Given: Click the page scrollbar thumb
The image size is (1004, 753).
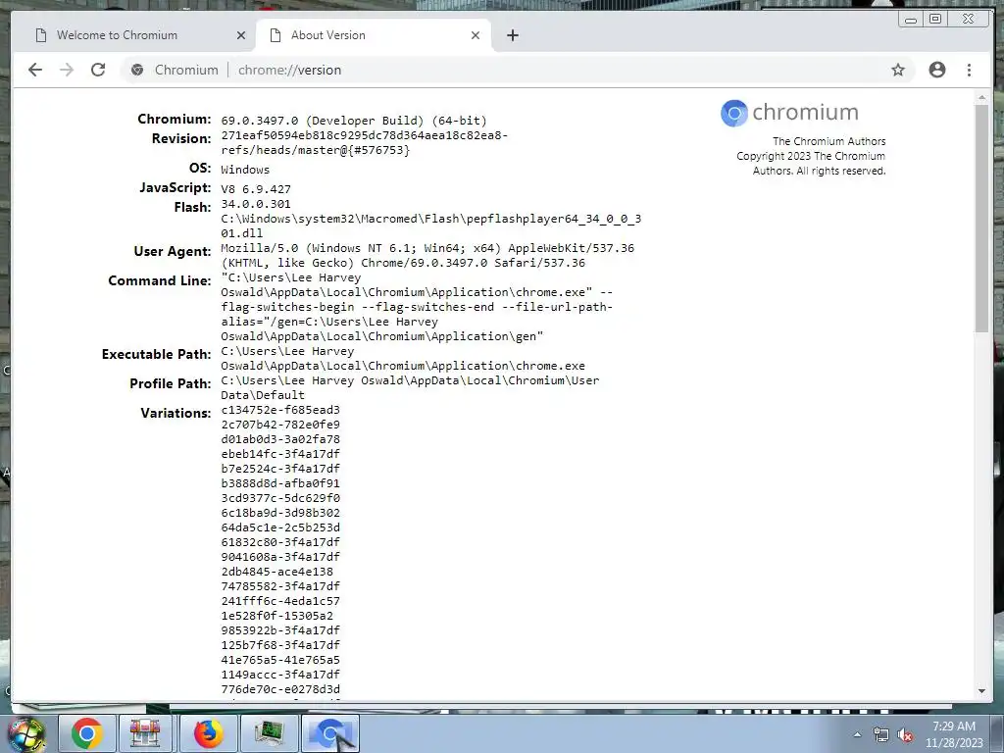Looking at the screenshot, I should click(981, 218).
